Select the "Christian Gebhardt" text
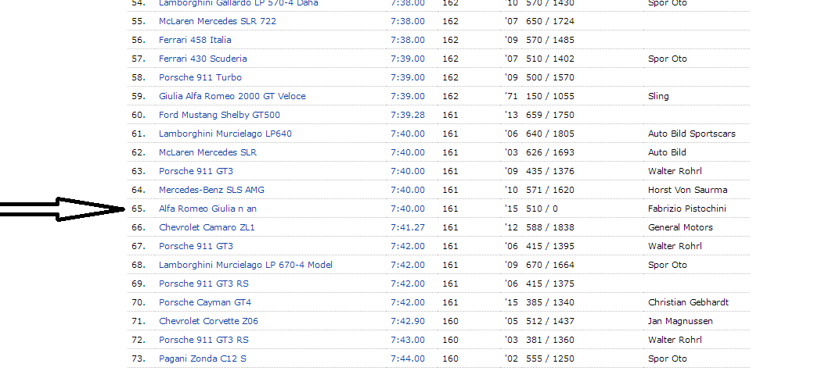The height and width of the screenshot is (371, 821). coord(688,303)
